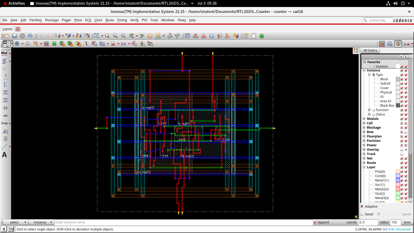
Task: Click the blue info circle icon
Action: pyautogui.click(x=212, y=36)
